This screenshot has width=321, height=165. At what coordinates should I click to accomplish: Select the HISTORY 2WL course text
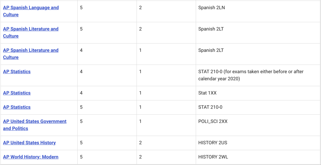coord(213,157)
